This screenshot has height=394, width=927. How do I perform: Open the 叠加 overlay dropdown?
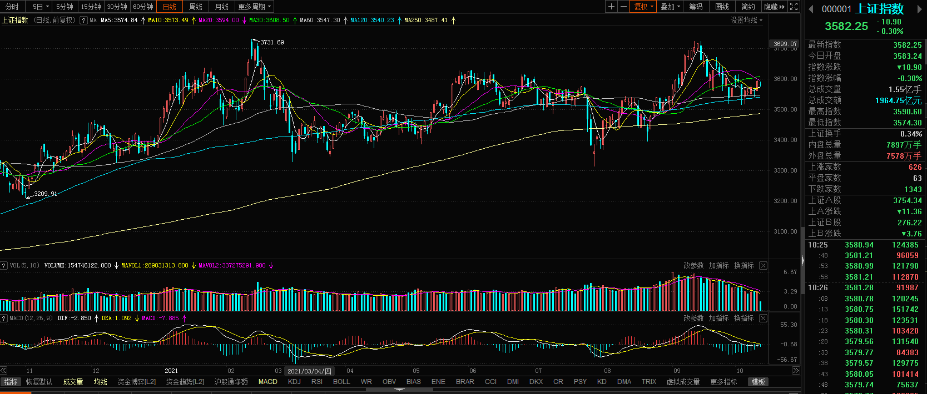(671, 7)
